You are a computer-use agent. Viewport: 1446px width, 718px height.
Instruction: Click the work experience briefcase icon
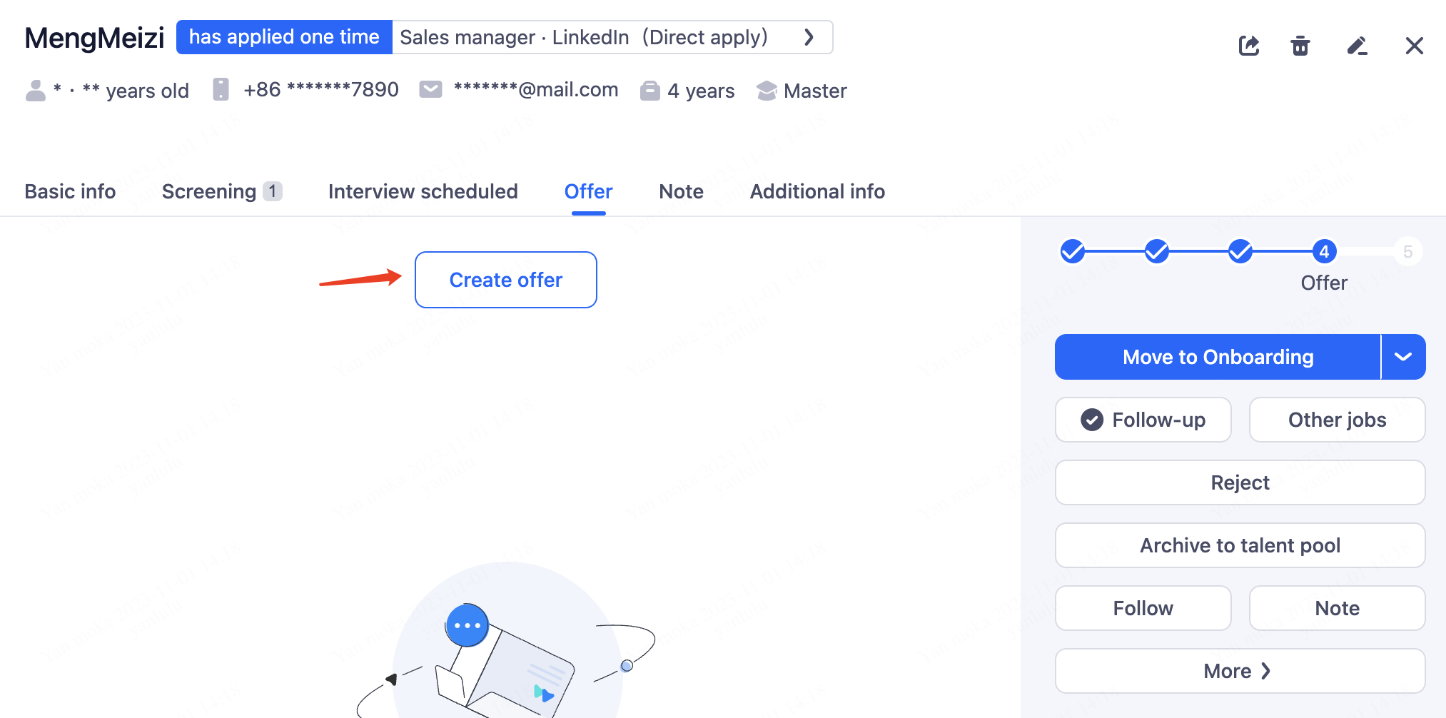click(649, 91)
